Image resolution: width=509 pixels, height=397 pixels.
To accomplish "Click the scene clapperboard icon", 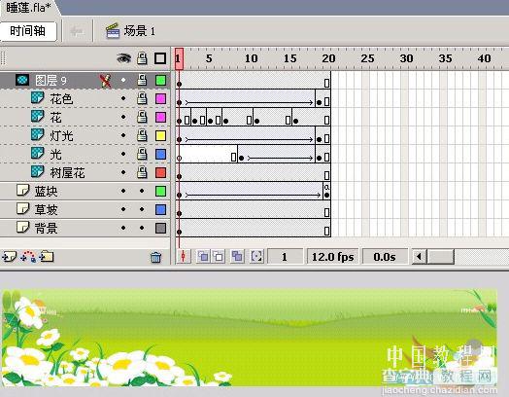I will tap(113, 31).
